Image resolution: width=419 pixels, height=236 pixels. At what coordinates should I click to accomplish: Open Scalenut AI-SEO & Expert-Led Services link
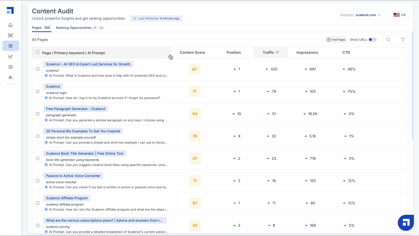click(88, 64)
